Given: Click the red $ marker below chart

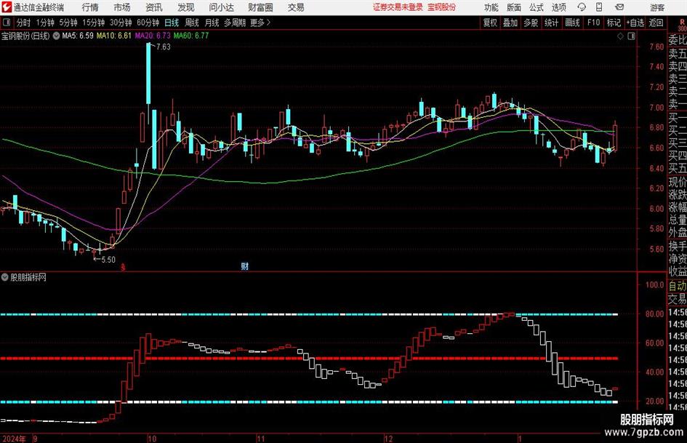Looking at the screenshot, I should [x=123, y=267].
